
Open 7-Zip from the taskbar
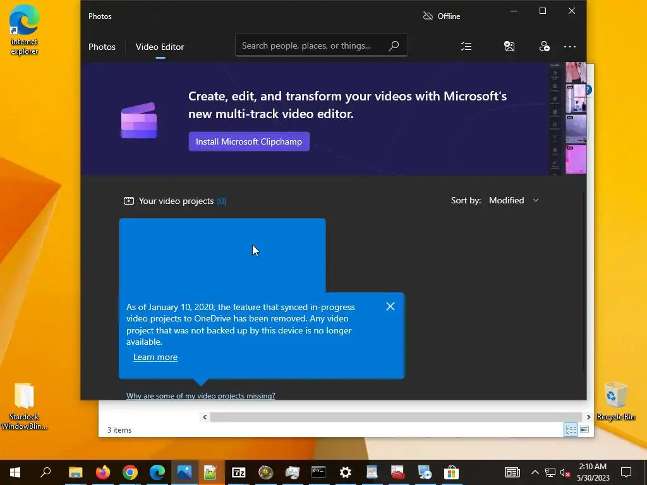click(238, 472)
